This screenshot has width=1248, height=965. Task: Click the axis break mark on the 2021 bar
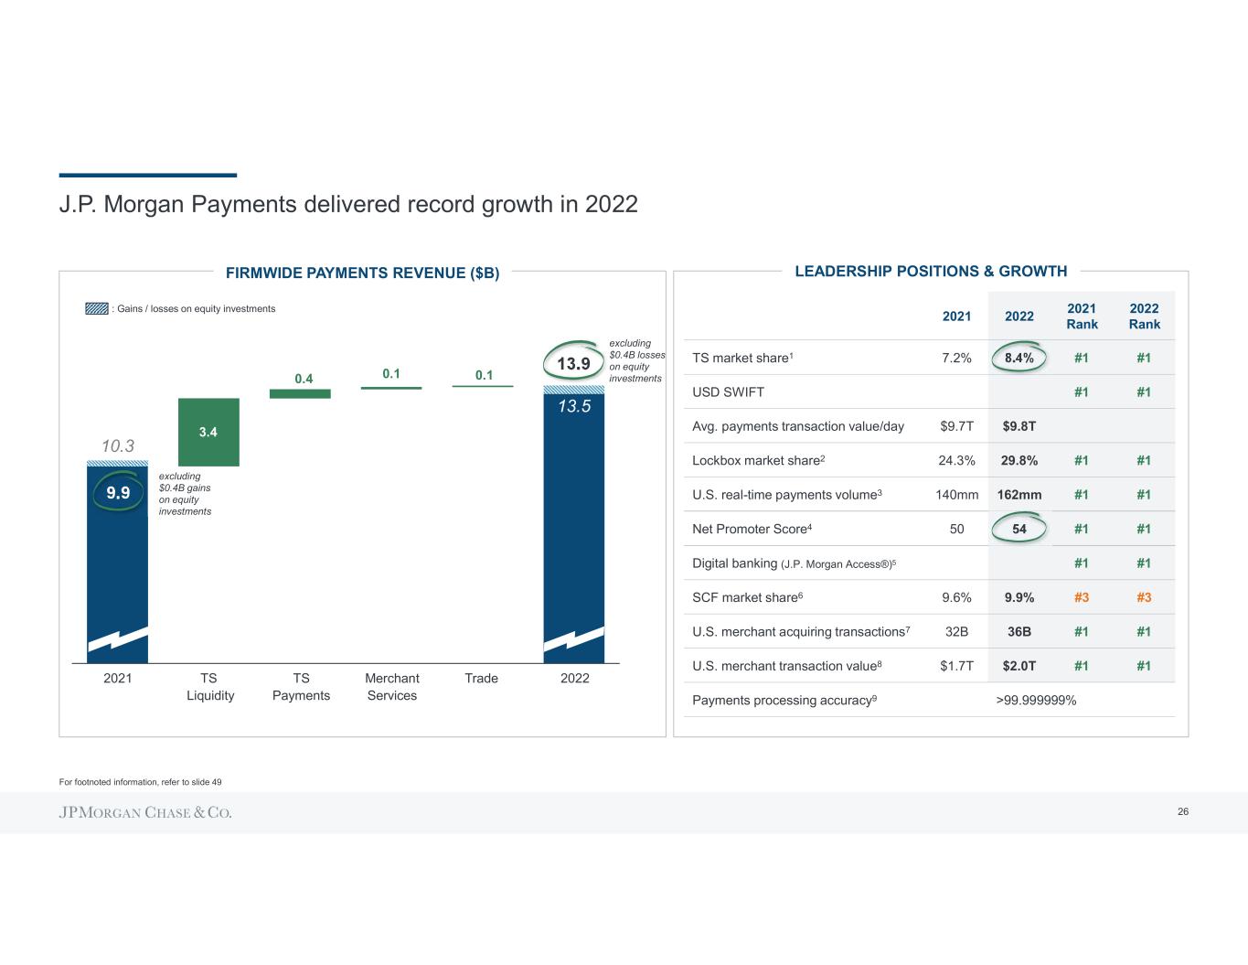click(117, 638)
